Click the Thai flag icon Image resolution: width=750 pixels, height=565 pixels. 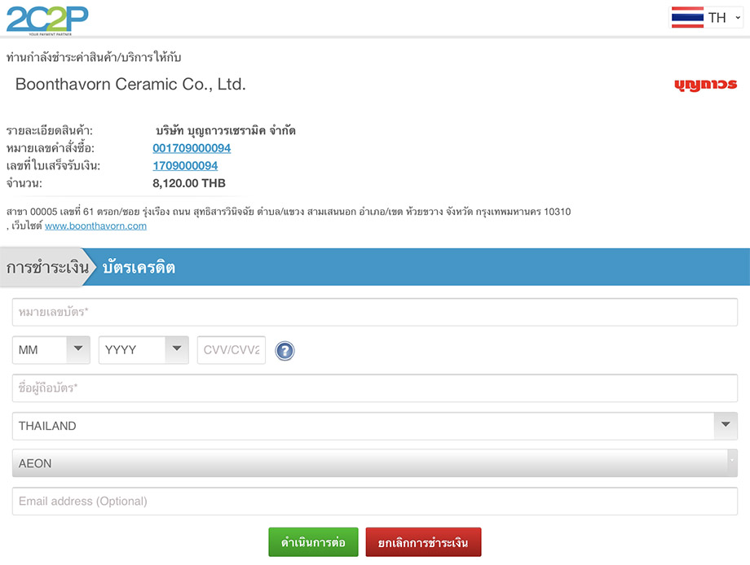687,17
